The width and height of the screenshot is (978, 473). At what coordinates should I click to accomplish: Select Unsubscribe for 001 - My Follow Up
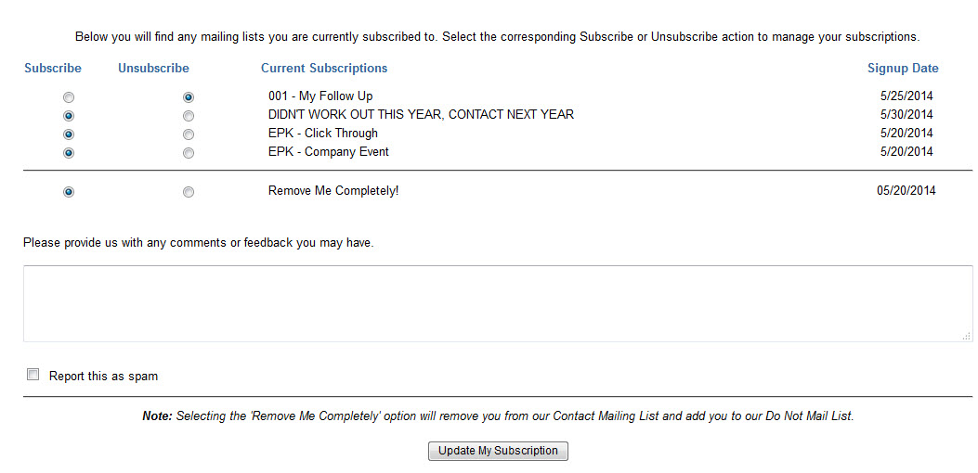click(x=189, y=97)
